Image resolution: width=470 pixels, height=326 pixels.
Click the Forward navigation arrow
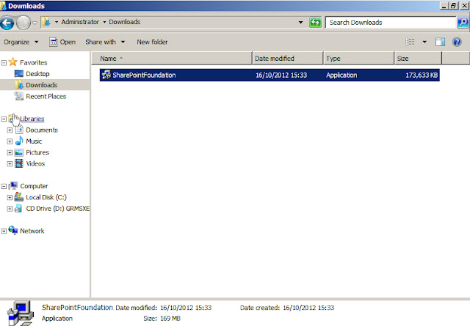tap(23, 23)
